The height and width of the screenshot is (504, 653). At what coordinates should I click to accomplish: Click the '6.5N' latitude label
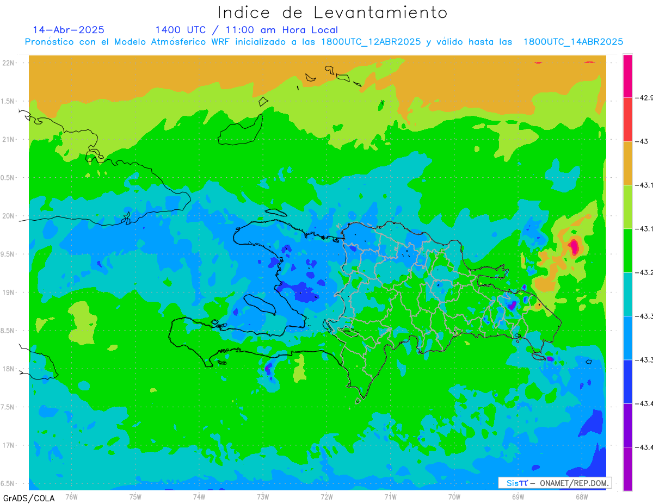8,483
